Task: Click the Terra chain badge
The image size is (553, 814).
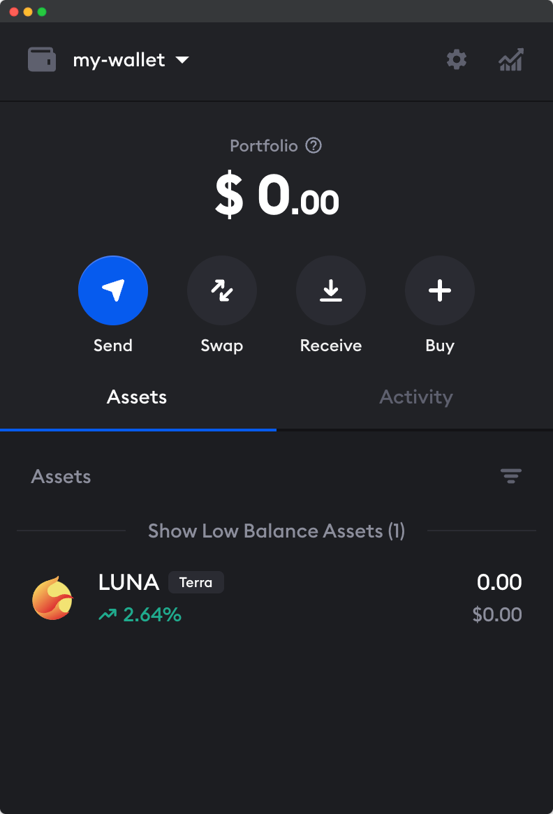Action: [196, 582]
